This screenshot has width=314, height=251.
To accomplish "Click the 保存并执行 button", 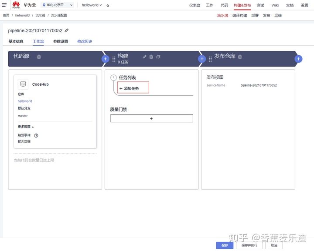I will (x=249, y=245).
